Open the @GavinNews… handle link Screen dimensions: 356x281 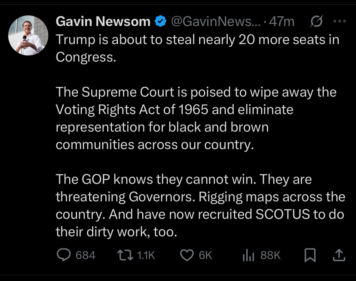point(215,21)
